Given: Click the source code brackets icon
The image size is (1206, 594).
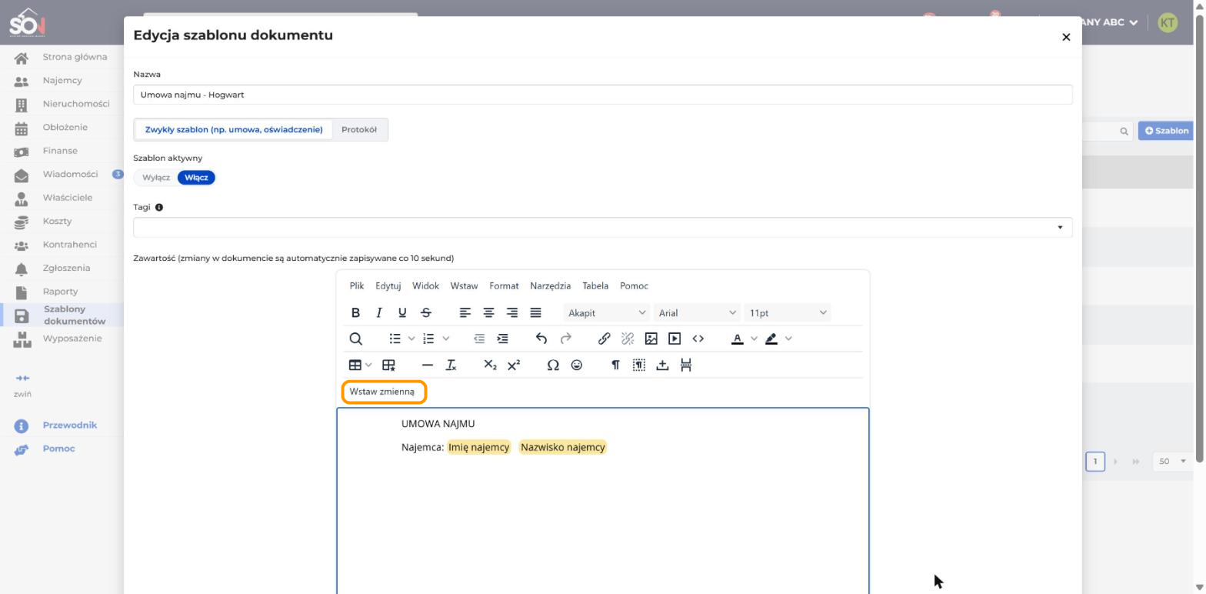Looking at the screenshot, I should tap(698, 339).
